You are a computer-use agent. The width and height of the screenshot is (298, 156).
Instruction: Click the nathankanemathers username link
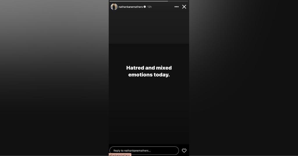131,7
